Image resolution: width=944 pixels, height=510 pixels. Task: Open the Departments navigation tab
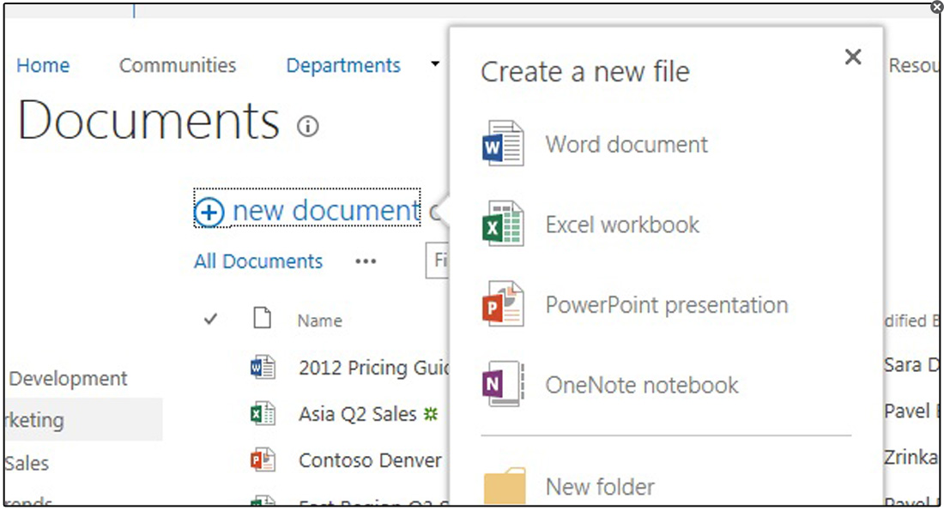point(343,65)
